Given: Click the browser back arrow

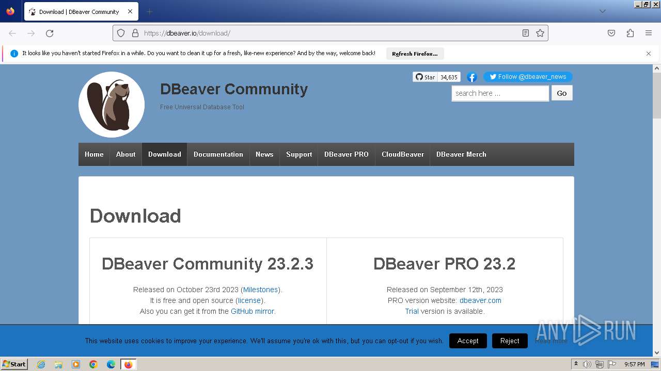Looking at the screenshot, I should coord(12,33).
